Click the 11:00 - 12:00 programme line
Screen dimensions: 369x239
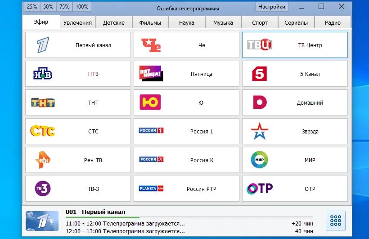[125, 223]
